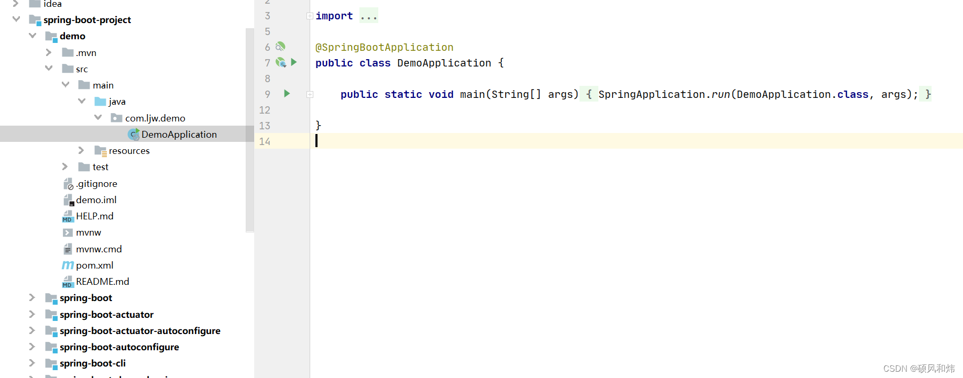The width and height of the screenshot is (963, 378).
Task: Expand the .mvn folder
Action: pyautogui.click(x=49, y=52)
